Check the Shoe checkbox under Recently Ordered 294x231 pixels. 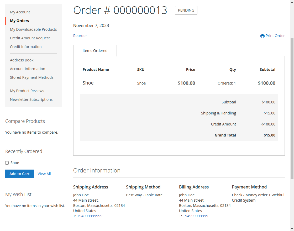[x=7, y=163]
